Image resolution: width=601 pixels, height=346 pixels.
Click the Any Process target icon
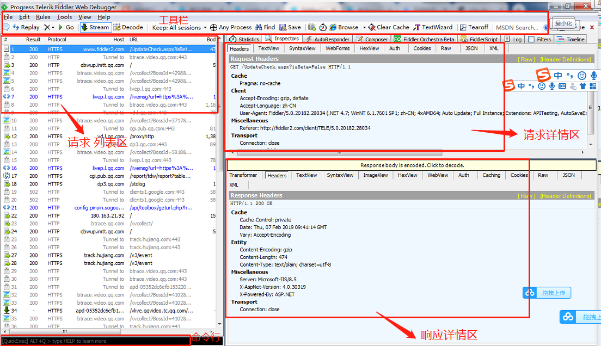pyautogui.click(x=213, y=27)
